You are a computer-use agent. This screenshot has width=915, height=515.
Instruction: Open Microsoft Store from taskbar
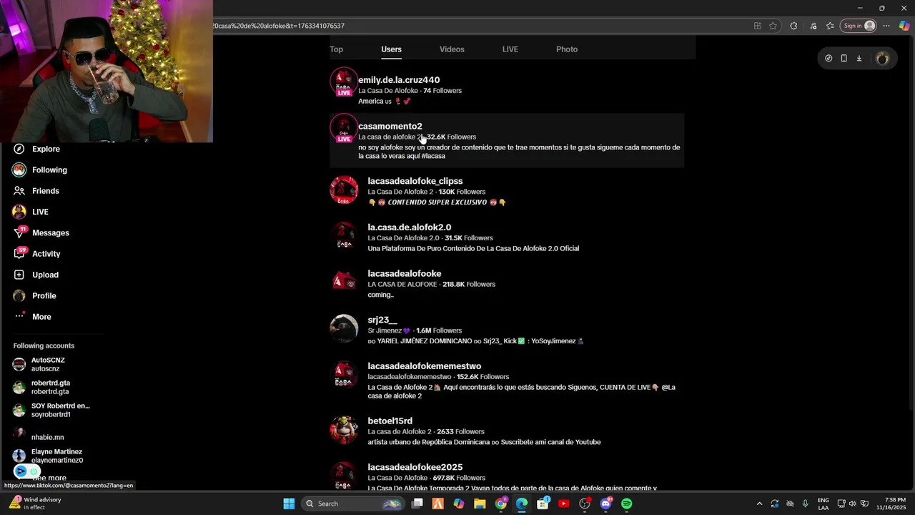pyautogui.click(x=543, y=504)
